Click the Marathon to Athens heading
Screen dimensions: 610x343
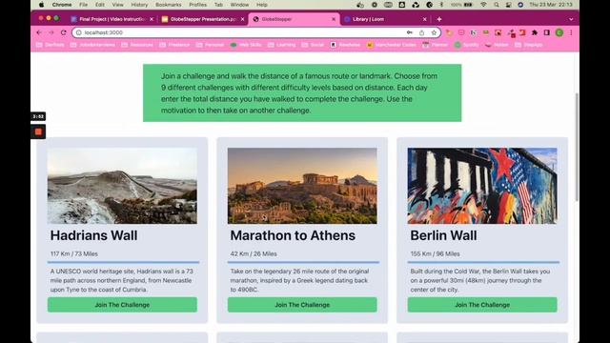[293, 235]
